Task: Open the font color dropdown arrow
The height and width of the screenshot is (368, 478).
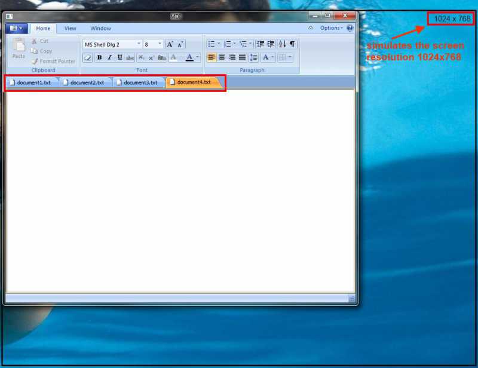Action: coord(197,58)
